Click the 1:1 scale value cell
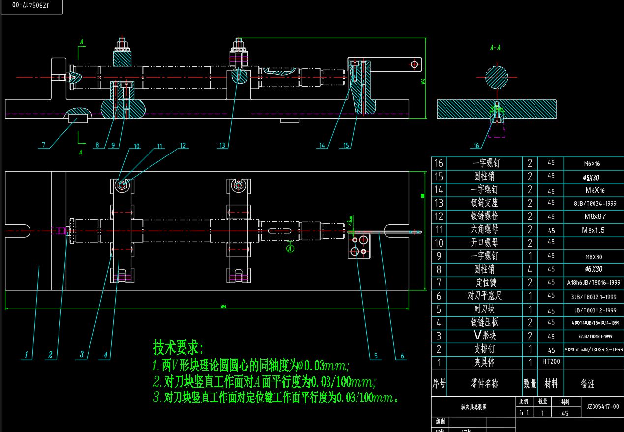 pyautogui.click(x=524, y=413)
